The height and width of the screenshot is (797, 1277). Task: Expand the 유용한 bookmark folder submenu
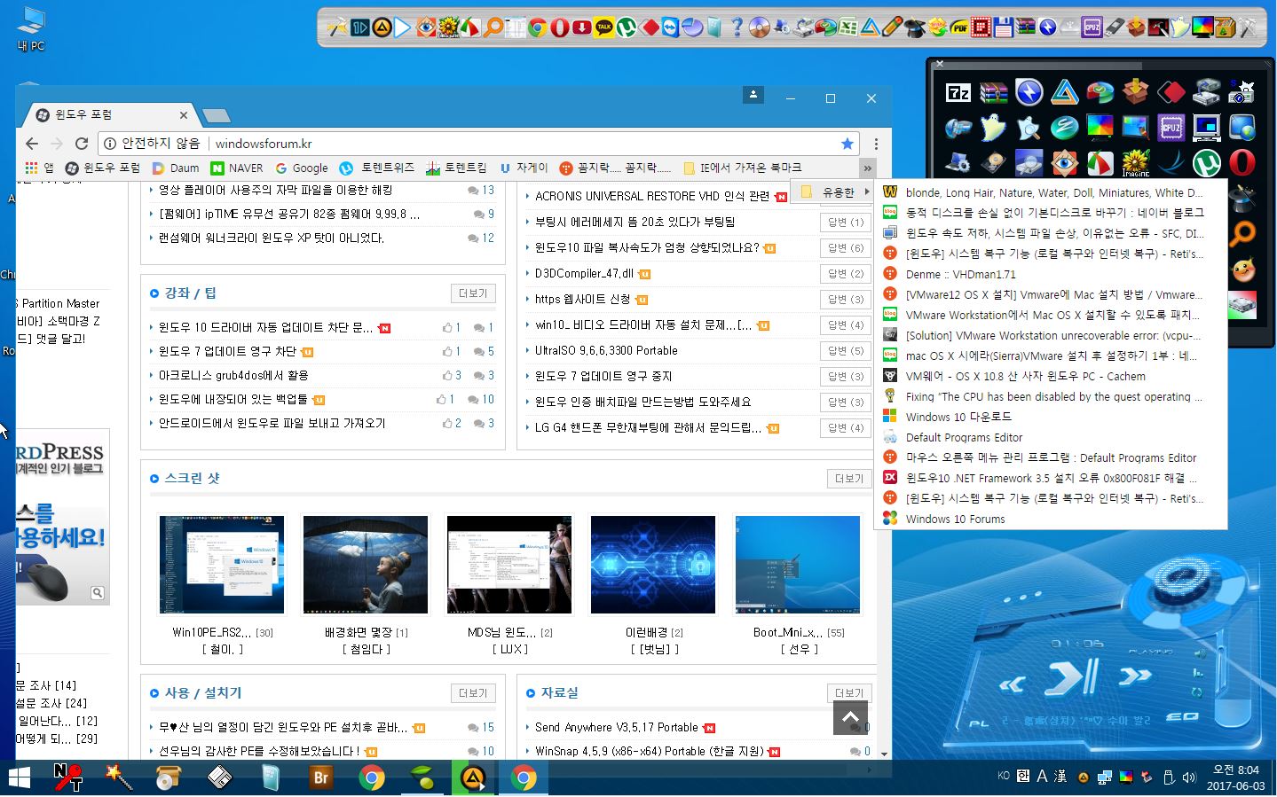click(832, 191)
